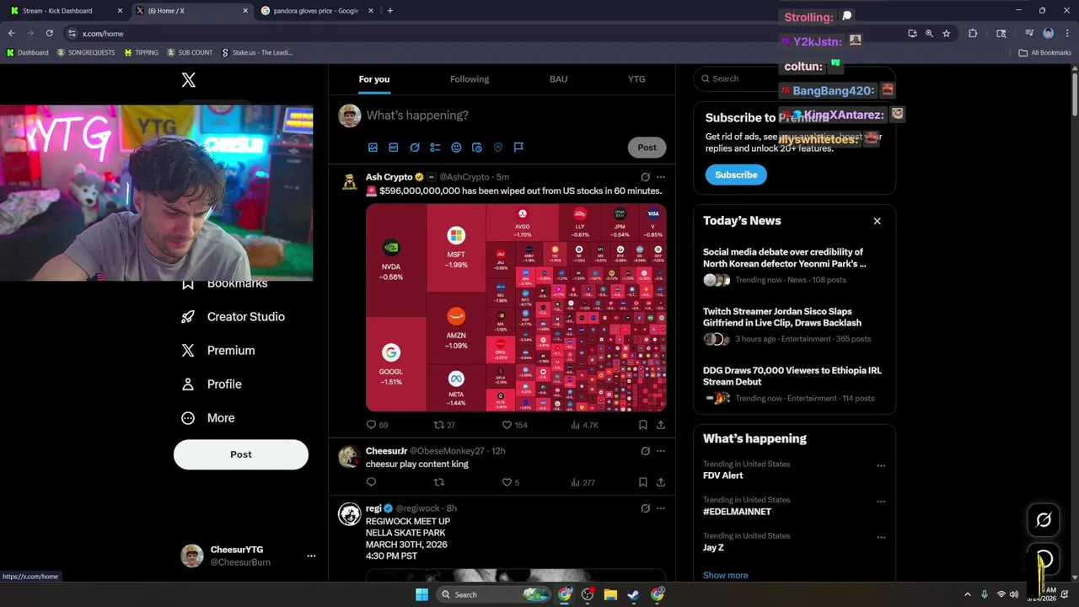Image resolution: width=1079 pixels, height=607 pixels.
Task: Open Premium from sidebar
Action: 218,351
